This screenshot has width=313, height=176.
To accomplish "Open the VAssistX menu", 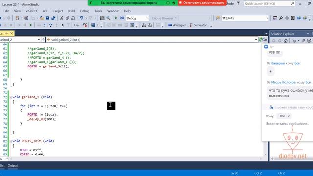I will [x=31, y=11].
